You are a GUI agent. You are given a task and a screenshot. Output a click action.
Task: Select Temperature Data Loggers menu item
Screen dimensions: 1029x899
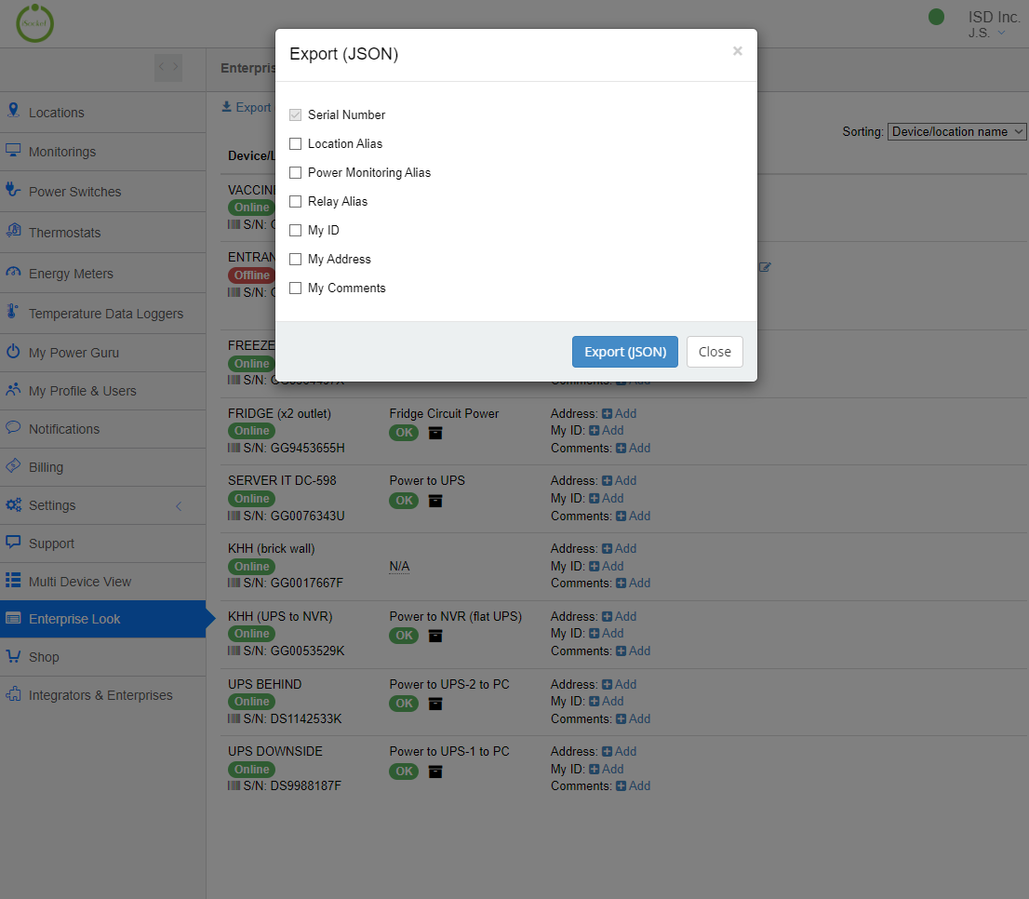(102, 314)
